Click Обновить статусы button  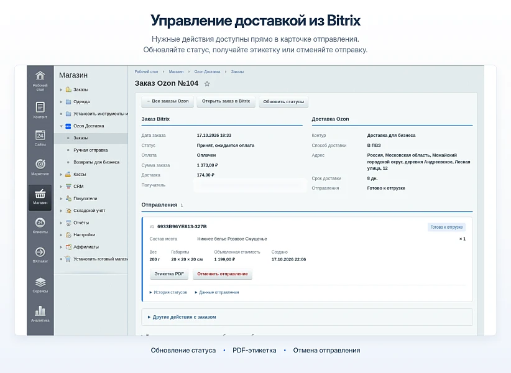[x=283, y=101]
